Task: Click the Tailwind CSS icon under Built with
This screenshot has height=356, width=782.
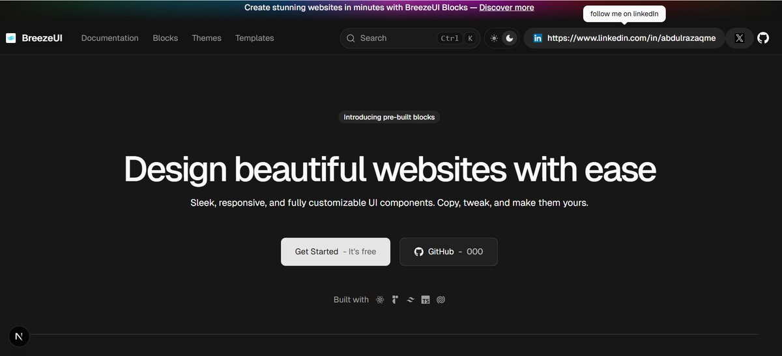Action: (x=410, y=300)
